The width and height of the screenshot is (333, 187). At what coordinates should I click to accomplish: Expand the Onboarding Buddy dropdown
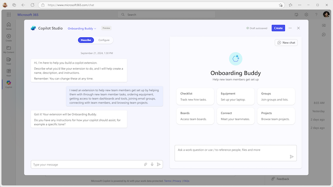point(82,29)
